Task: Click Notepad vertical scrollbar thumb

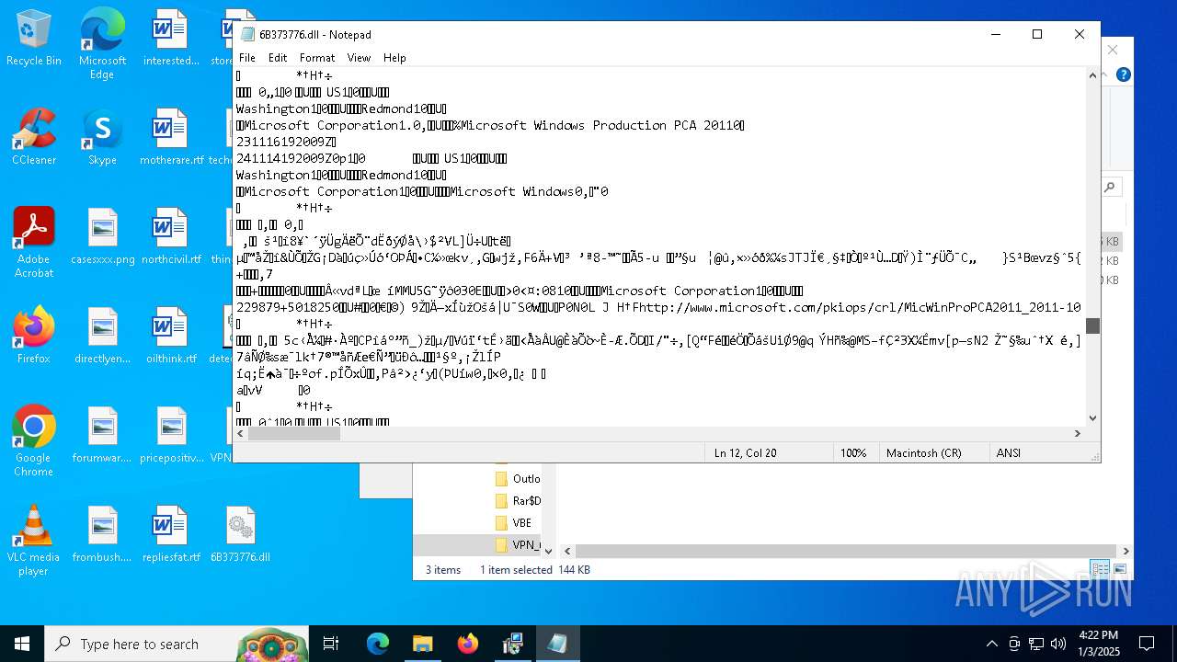Action: point(1092,326)
